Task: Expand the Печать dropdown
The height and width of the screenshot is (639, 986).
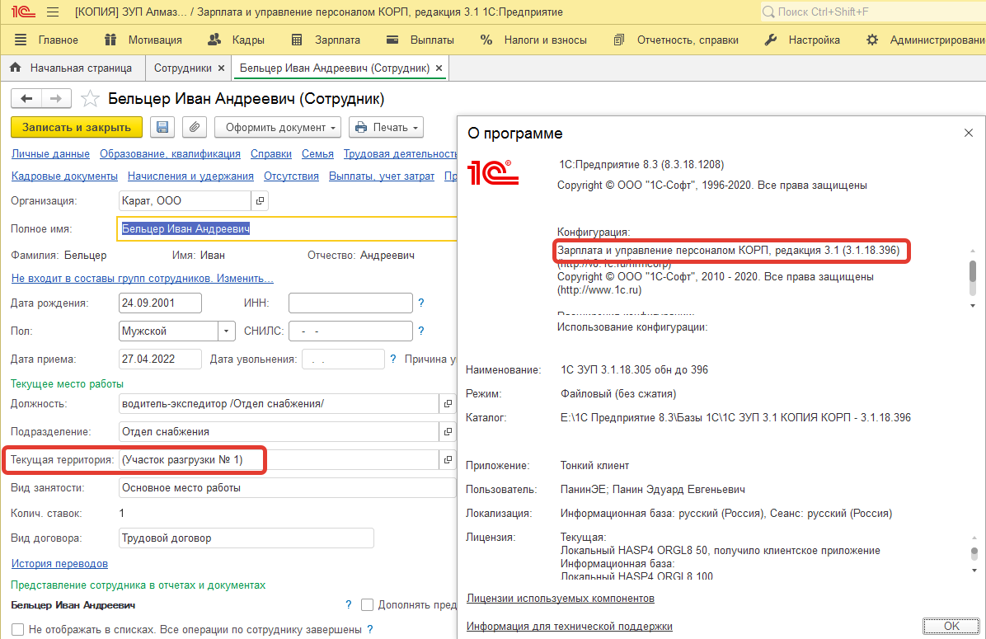Action: pos(386,127)
